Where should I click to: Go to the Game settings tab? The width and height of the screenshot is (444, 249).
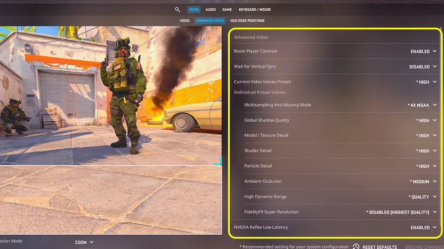(227, 10)
